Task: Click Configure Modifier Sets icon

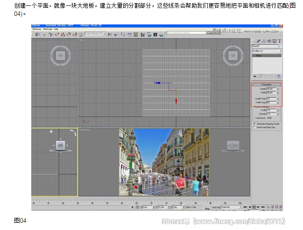Action: pos(279,77)
